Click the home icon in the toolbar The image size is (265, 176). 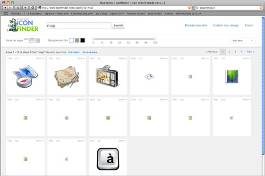pos(33,8)
